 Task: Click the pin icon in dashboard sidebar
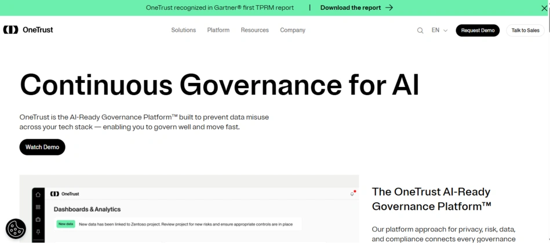pos(38,232)
